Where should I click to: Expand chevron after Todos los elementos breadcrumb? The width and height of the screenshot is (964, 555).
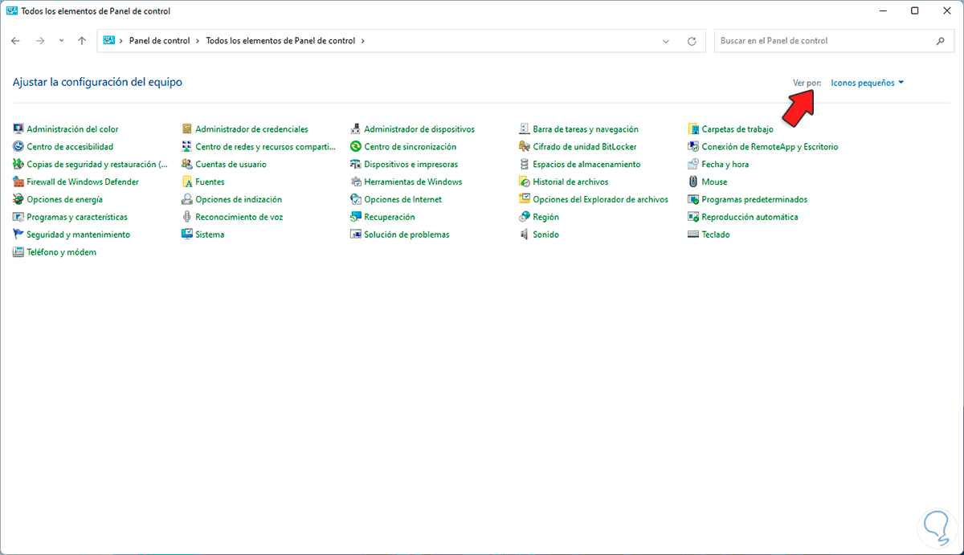362,41
